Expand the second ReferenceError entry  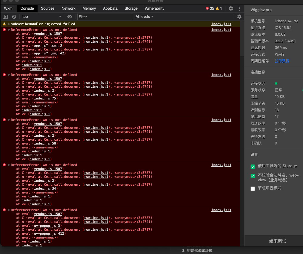(x=9, y=75)
